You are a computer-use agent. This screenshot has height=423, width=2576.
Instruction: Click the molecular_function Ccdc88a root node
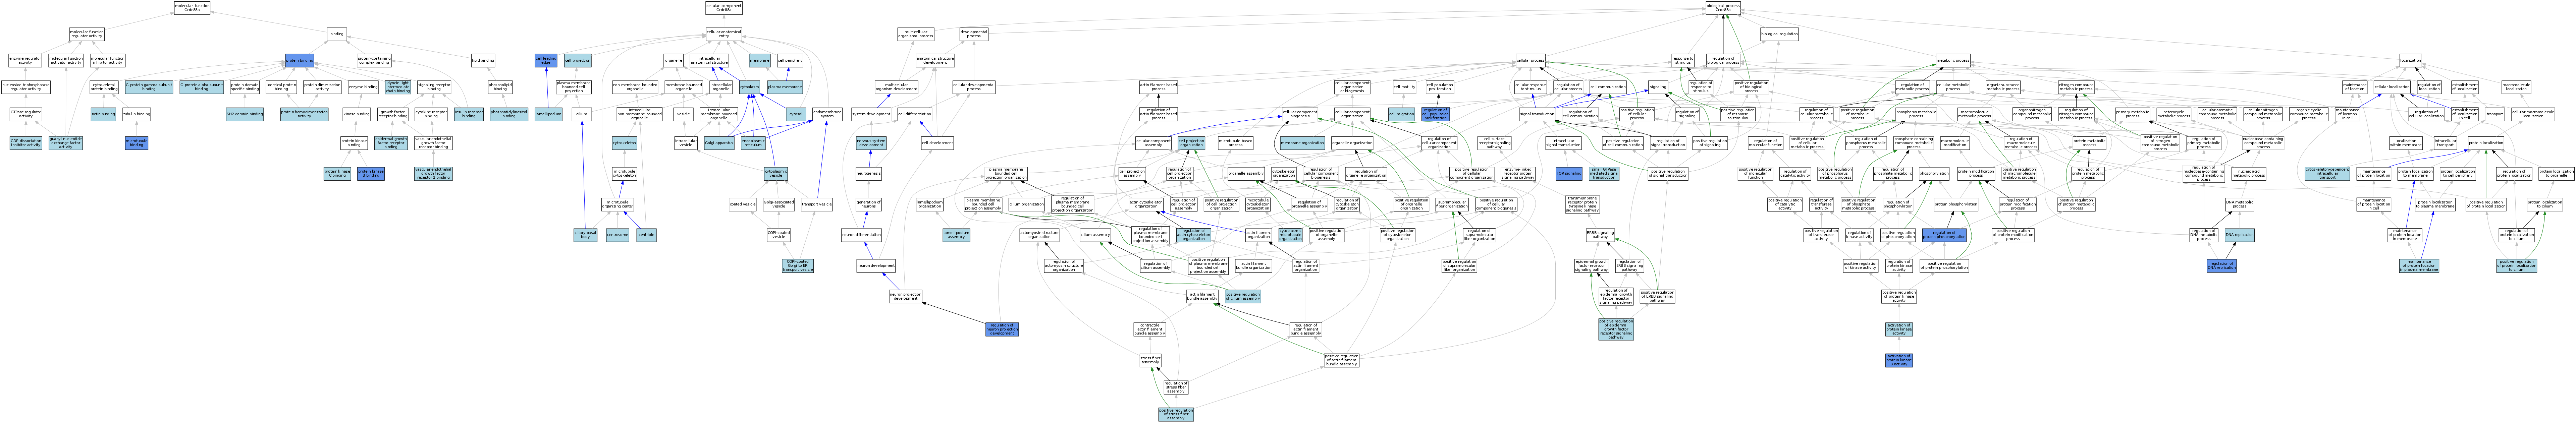click(192, 8)
